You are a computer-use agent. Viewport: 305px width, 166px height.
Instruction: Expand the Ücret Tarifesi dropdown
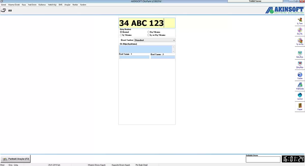point(174,40)
